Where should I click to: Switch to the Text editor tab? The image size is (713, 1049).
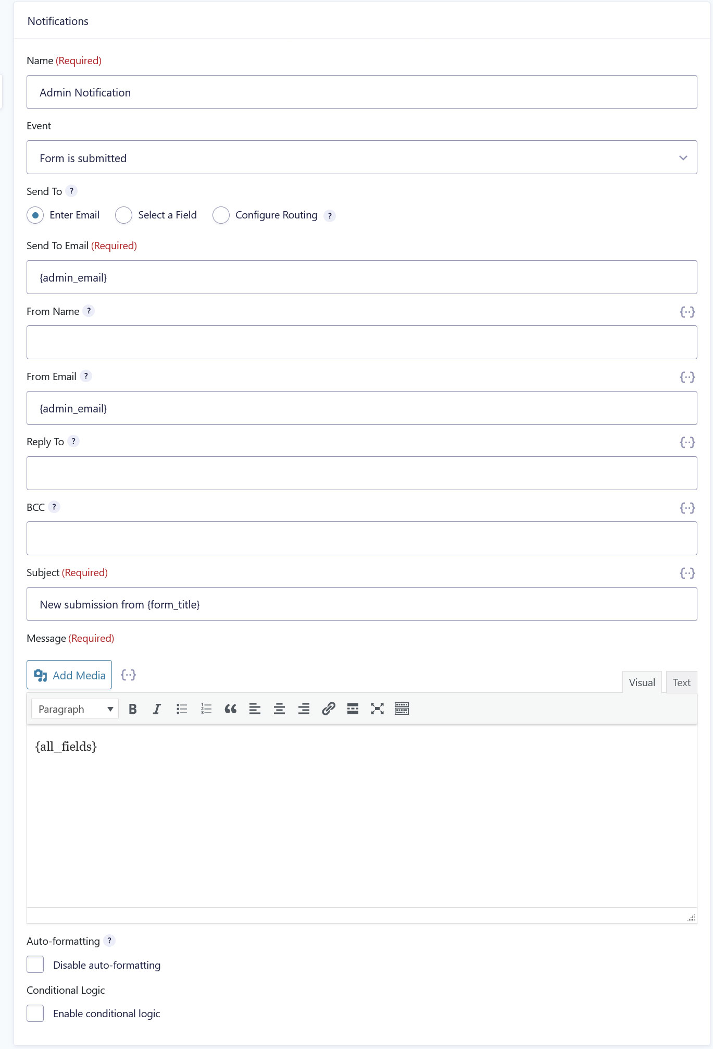point(681,682)
